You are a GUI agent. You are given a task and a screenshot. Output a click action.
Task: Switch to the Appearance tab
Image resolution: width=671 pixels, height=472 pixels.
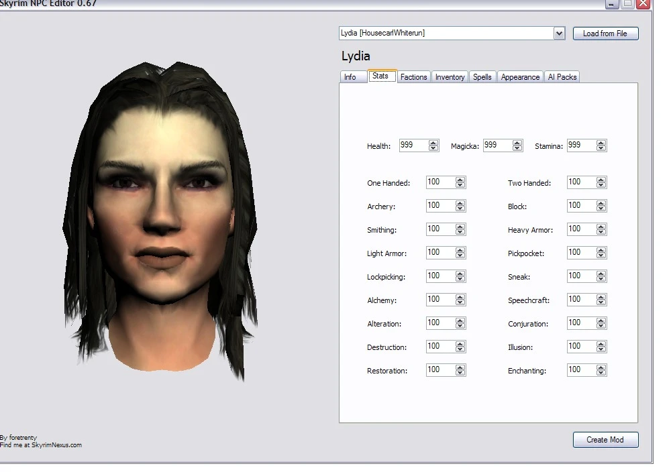click(521, 77)
